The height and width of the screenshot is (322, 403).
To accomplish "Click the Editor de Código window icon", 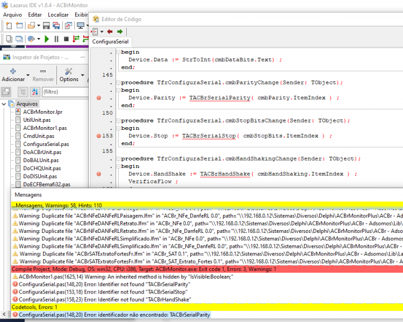I will click(96, 19).
